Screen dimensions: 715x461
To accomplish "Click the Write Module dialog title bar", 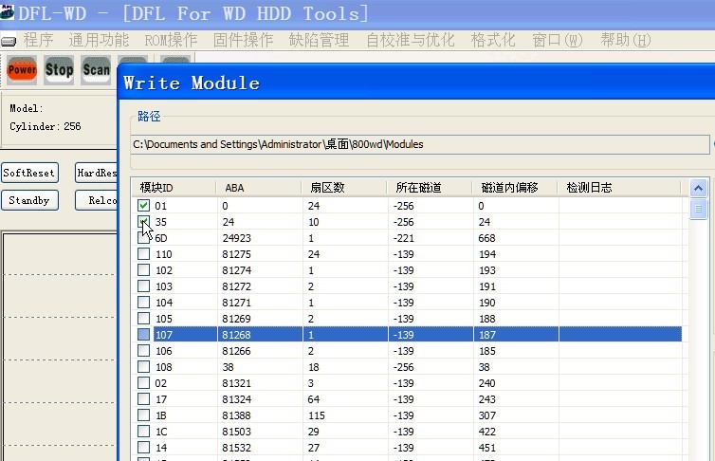I will [x=416, y=83].
